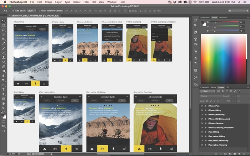Open the Window menu
The image size is (250, 156).
(112, 2)
